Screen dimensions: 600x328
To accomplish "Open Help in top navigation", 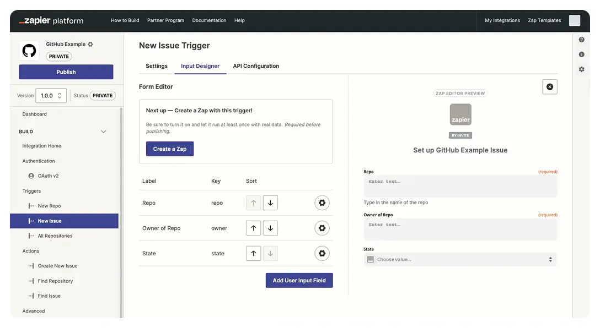I will (239, 20).
